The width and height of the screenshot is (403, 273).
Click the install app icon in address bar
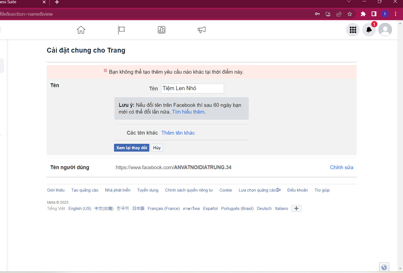(328, 14)
